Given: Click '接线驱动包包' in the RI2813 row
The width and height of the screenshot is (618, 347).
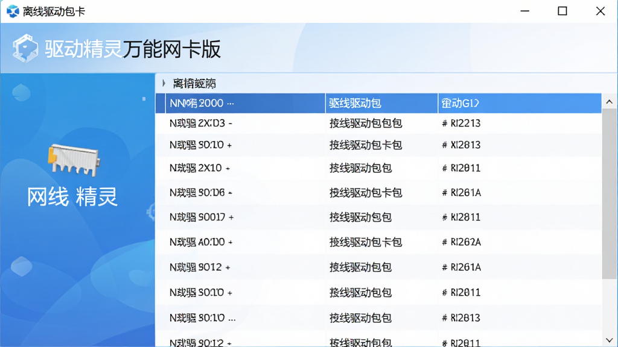Looking at the screenshot, I should pyautogui.click(x=361, y=317).
